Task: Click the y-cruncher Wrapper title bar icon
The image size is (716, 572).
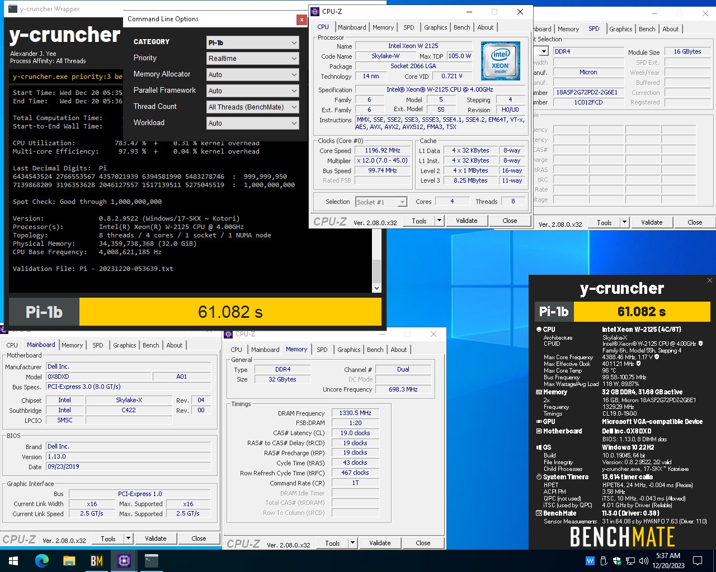Action: (x=13, y=9)
